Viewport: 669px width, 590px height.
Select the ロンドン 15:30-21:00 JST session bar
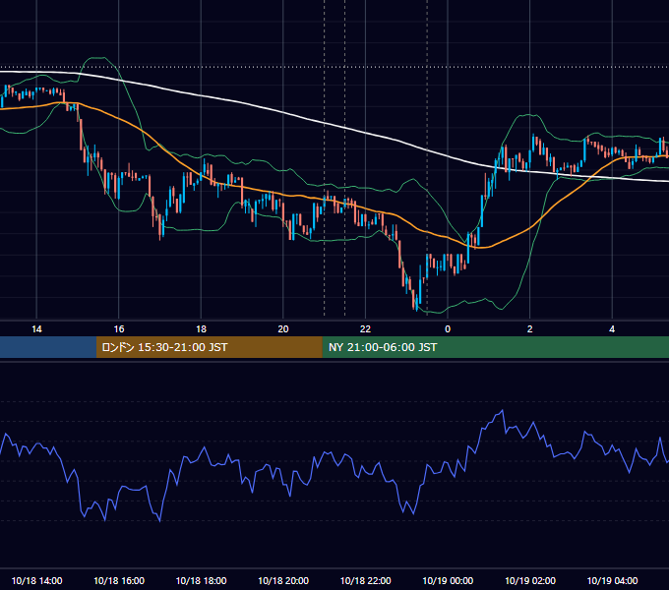click(209, 347)
